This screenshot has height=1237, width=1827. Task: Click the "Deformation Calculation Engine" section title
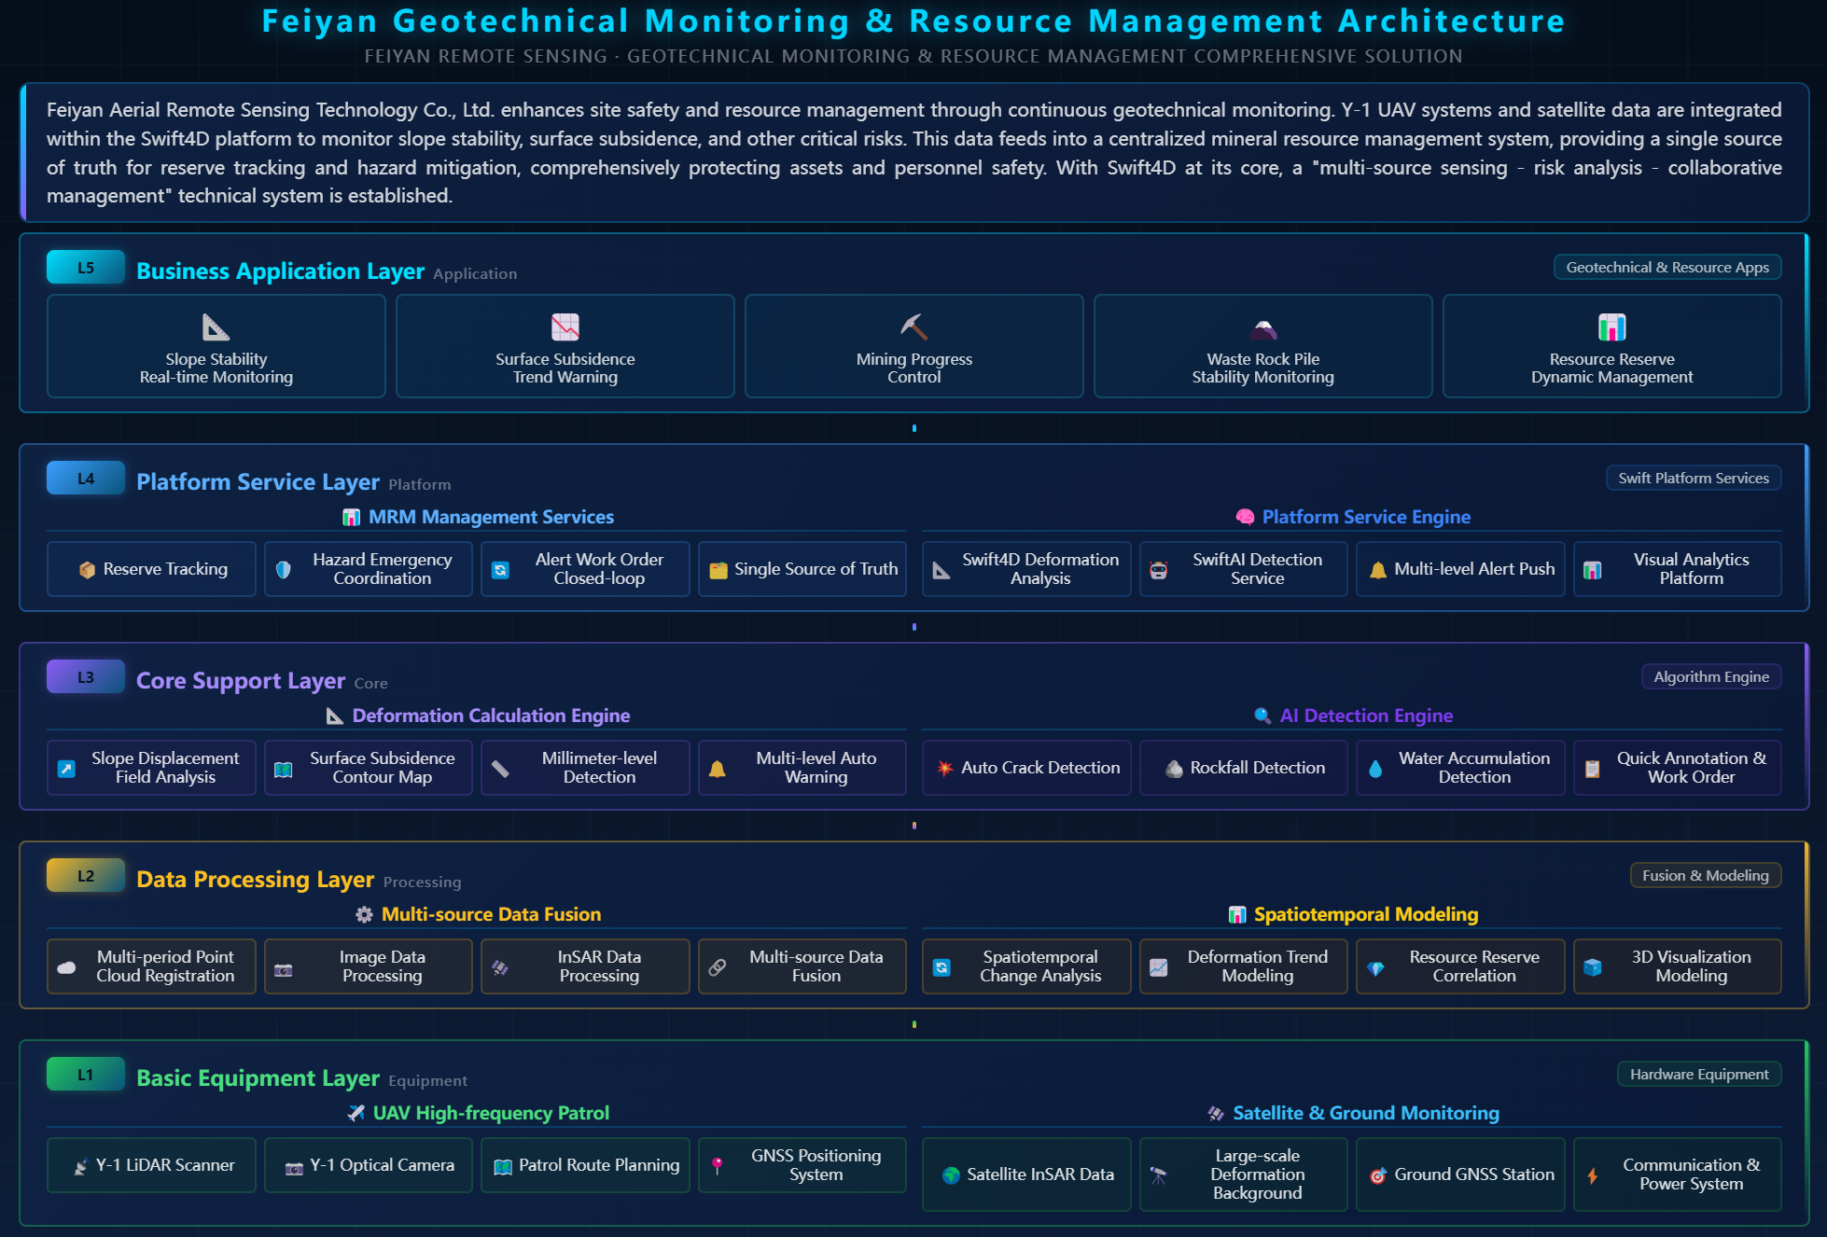492,716
